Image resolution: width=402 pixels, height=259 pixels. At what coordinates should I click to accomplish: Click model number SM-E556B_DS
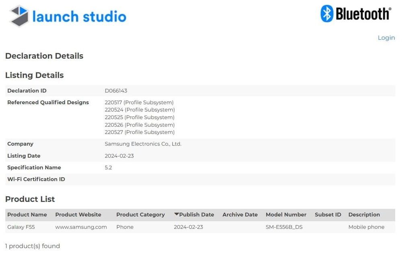tap(284, 227)
